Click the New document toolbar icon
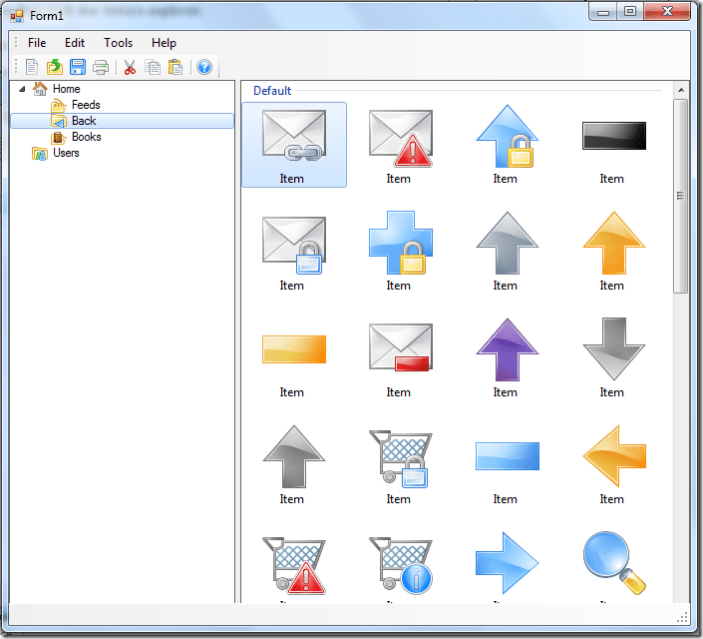The height and width of the screenshot is (639, 703). point(32,67)
